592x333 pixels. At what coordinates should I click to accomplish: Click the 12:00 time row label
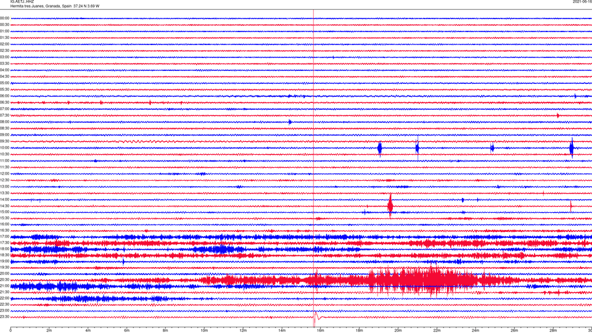click(4, 174)
